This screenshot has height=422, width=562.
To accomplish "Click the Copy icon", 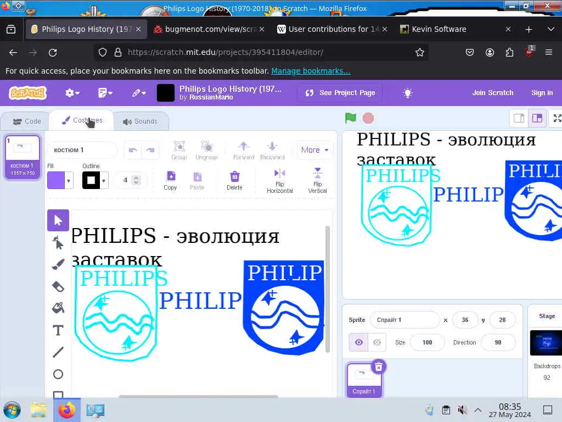I will coord(171,176).
